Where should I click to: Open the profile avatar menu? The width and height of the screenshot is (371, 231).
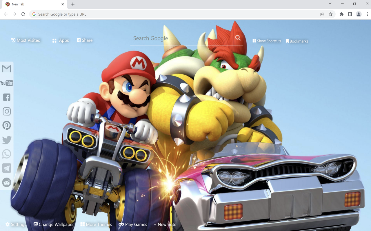coord(359,14)
